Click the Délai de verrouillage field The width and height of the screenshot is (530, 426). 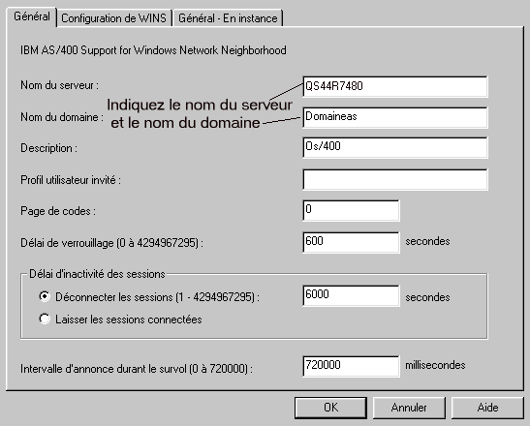pyautogui.click(x=351, y=242)
